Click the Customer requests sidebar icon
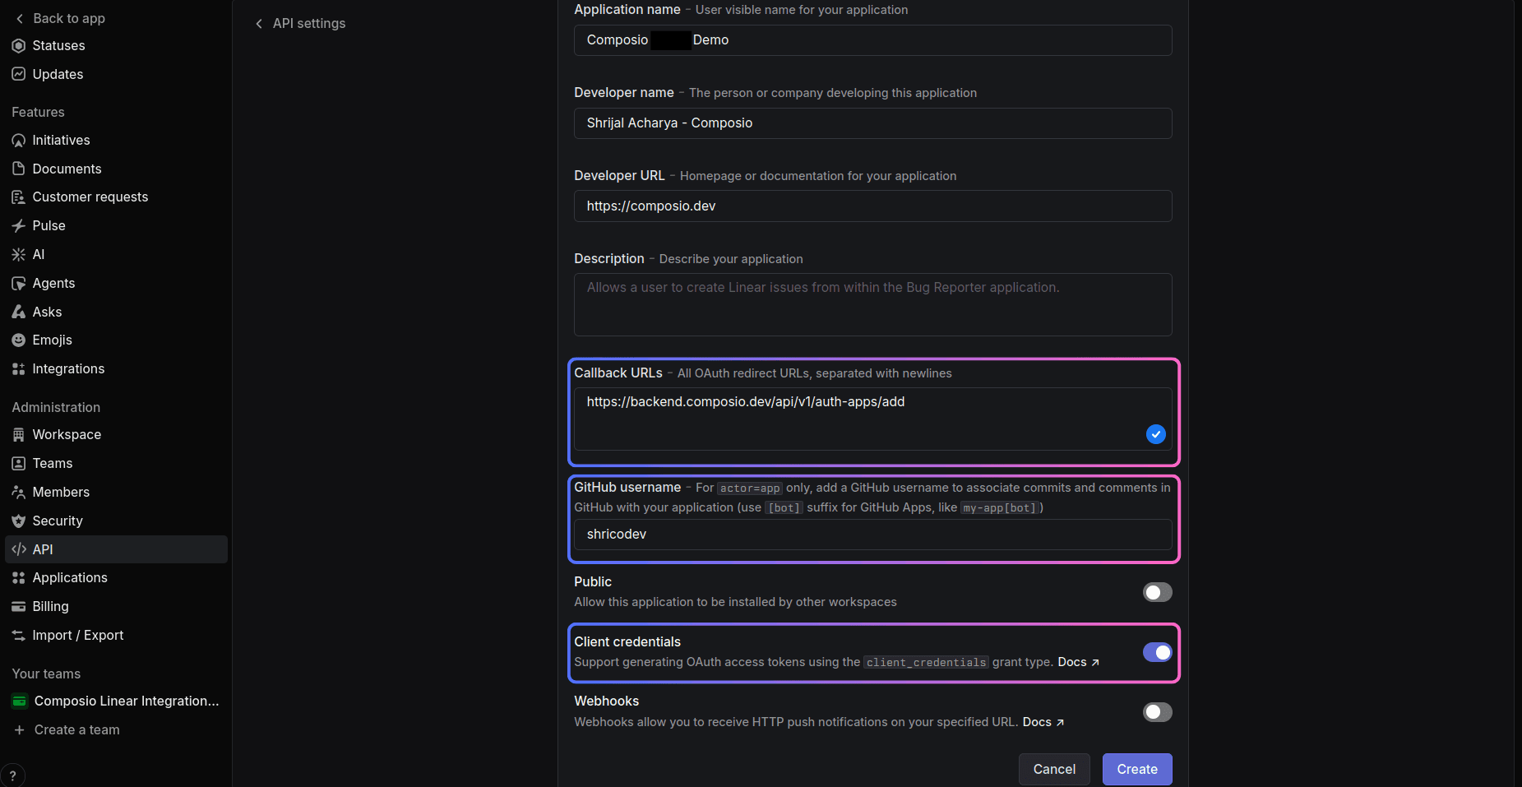Screen dimensions: 1522x787 point(18,197)
